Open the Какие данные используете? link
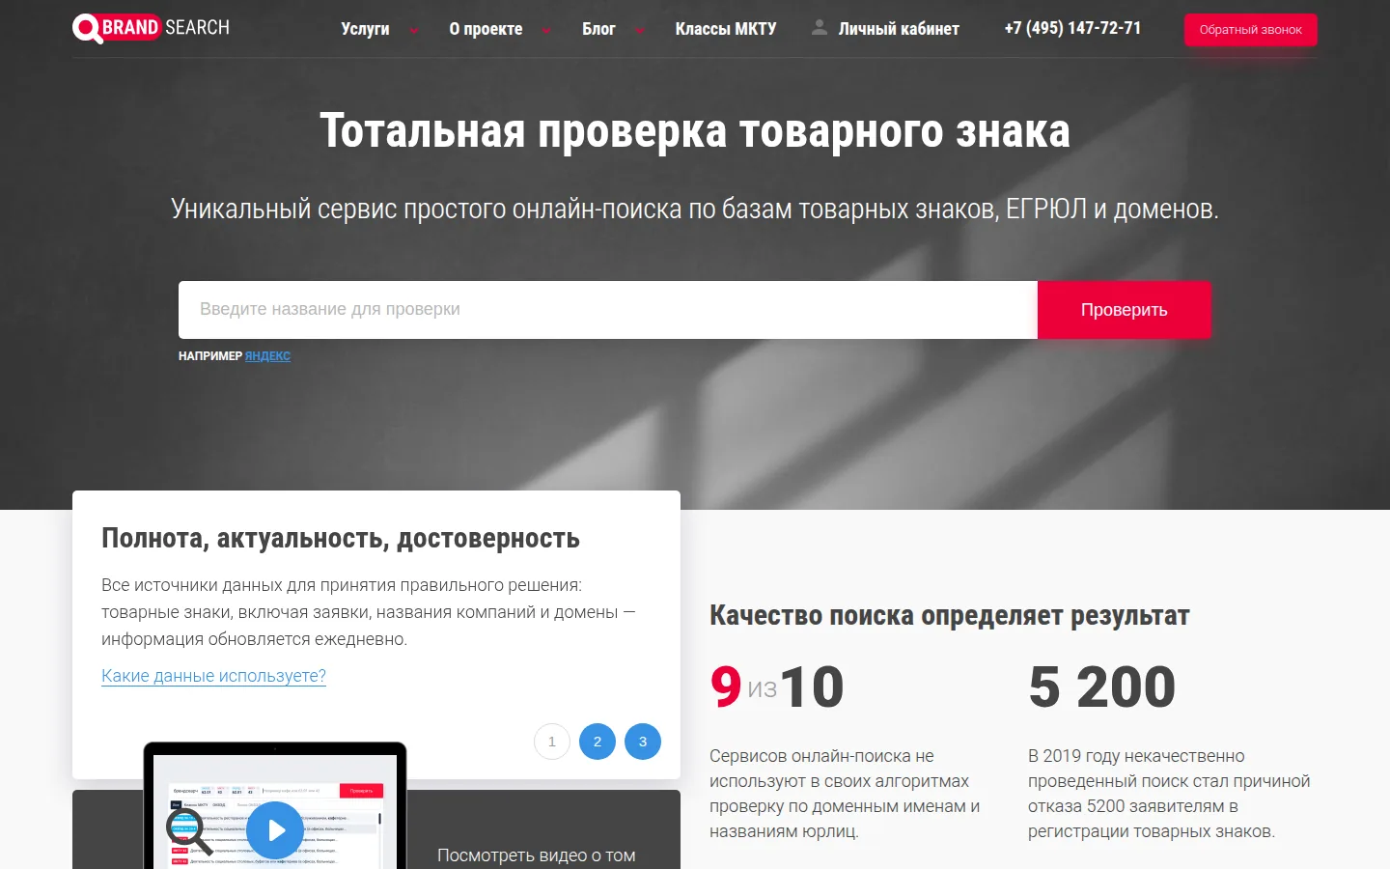The image size is (1390, 869). pyautogui.click(x=213, y=676)
